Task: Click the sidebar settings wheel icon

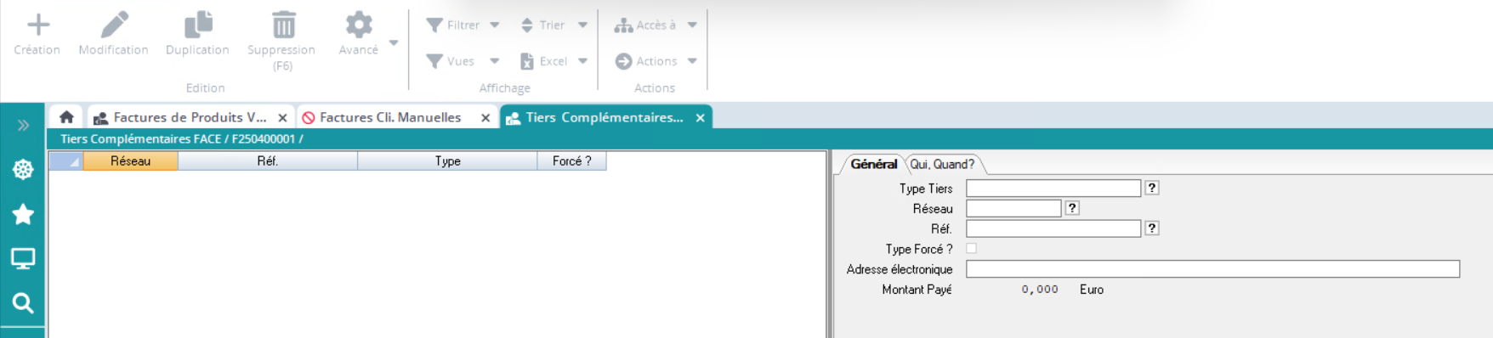Action: coord(23,169)
